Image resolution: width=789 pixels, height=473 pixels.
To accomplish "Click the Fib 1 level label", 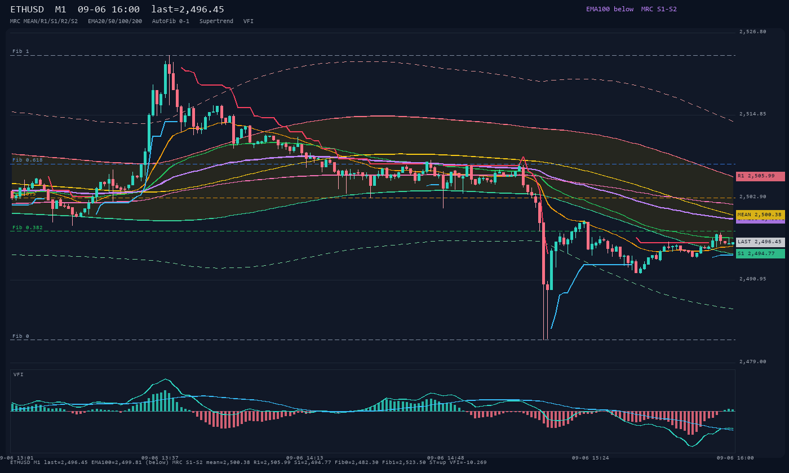I will click(21, 51).
